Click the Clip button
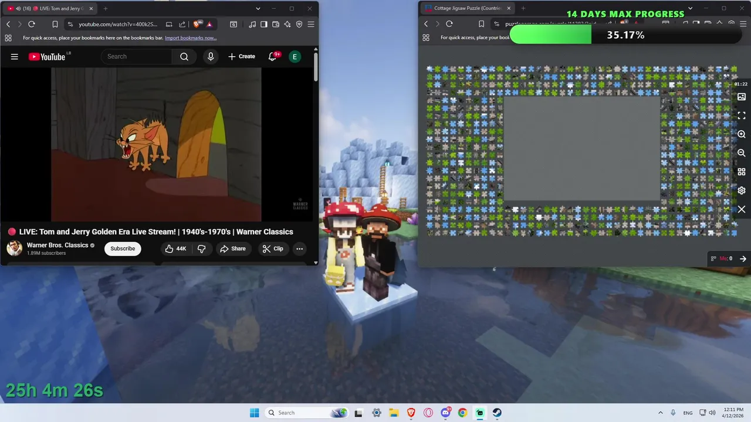 (273, 249)
